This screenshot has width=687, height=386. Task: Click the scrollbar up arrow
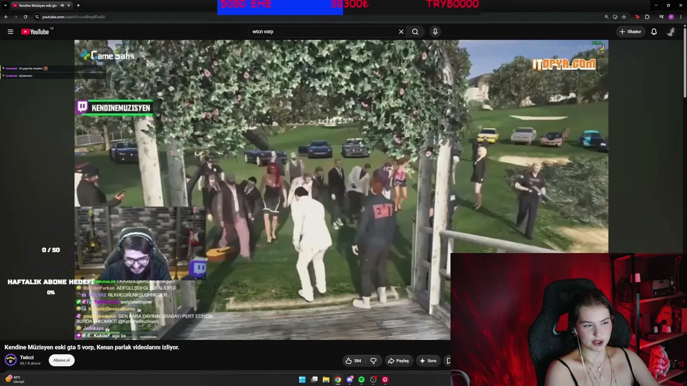point(684,25)
